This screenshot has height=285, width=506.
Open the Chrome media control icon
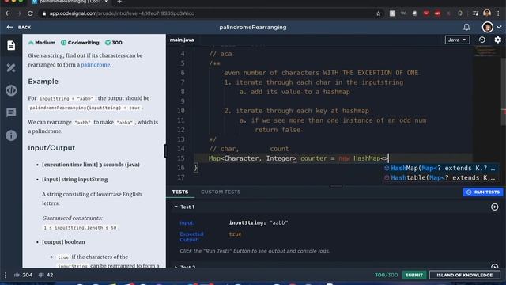click(475, 13)
